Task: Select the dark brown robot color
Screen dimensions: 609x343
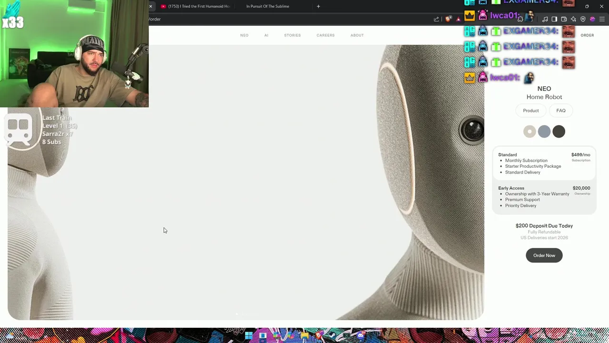Action: point(559,131)
